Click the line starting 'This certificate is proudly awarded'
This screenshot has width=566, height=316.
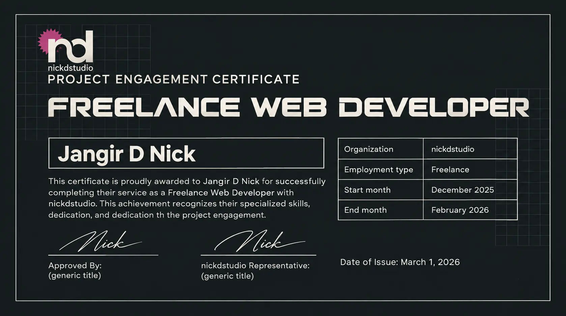tap(187, 181)
